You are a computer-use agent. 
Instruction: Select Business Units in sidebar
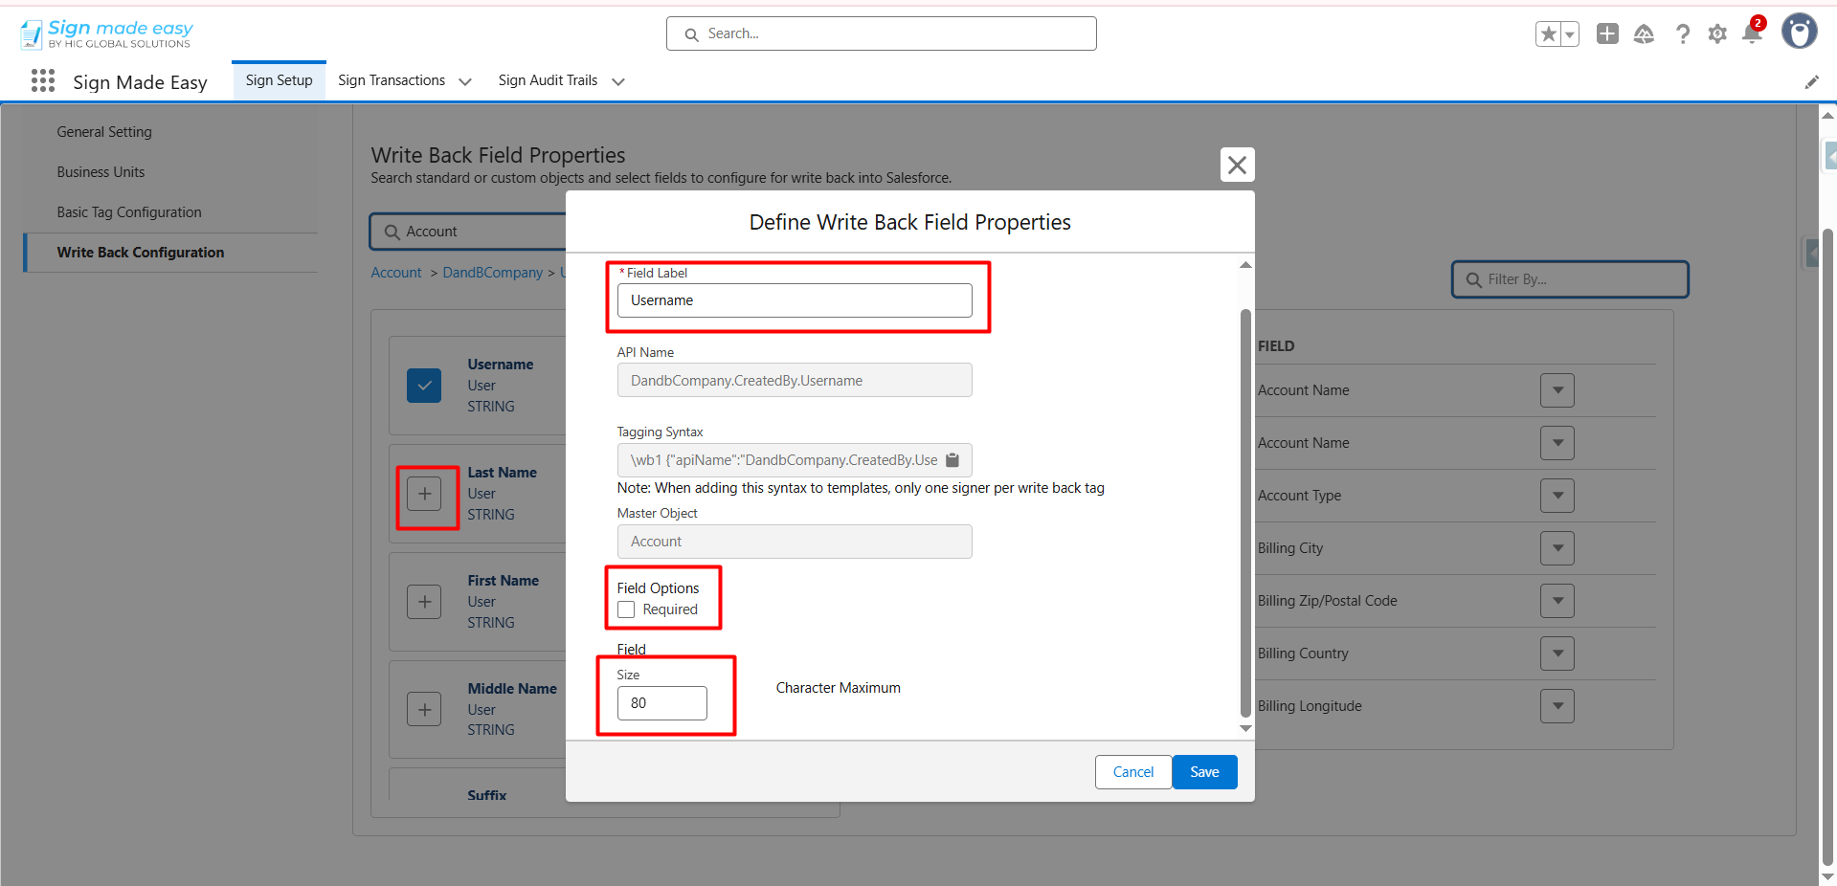tap(101, 172)
